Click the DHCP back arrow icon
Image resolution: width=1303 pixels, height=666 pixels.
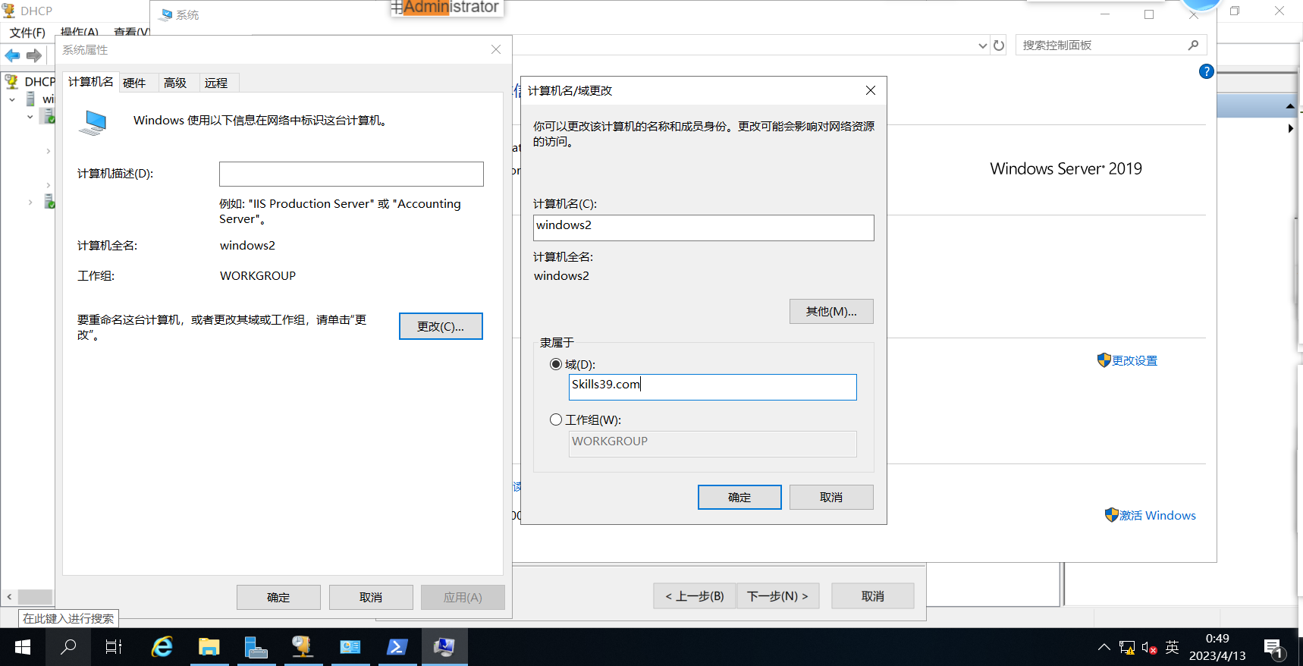12,55
